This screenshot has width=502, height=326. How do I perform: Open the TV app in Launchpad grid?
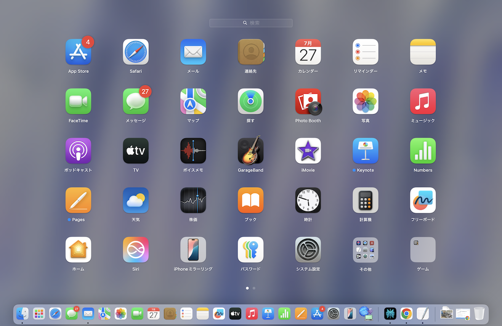coord(136,151)
